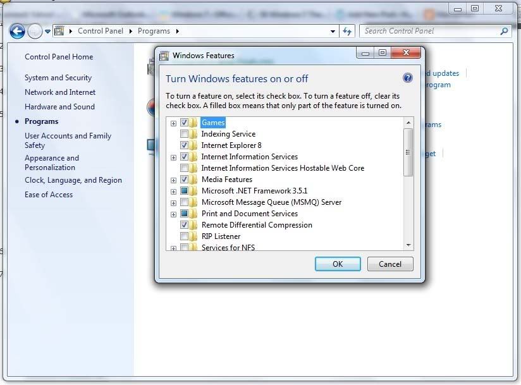Click the RIP Listener folder icon
This screenshot has width=521, height=385.
click(x=193, y=236)
